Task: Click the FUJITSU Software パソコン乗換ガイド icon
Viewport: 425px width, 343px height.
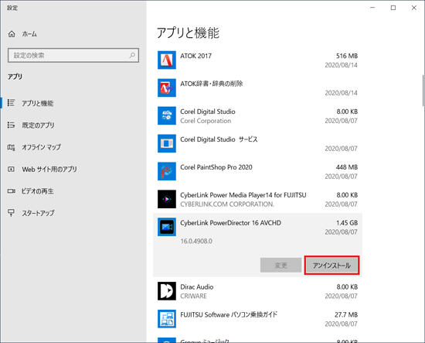Action: coord(167,319)
